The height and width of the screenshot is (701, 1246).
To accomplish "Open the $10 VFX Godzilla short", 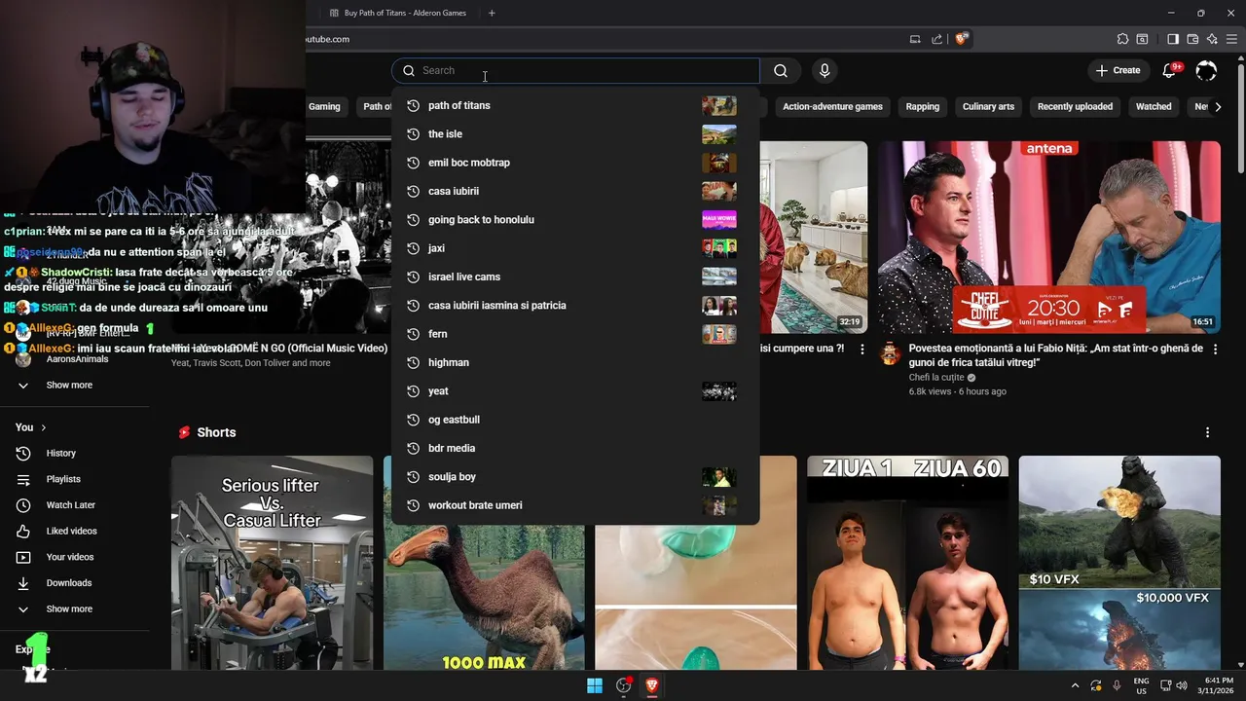I will (1119, 563).
